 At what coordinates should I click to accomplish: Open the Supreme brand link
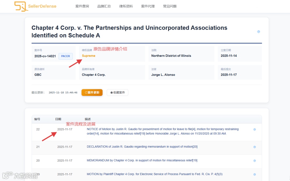[89, 56]
